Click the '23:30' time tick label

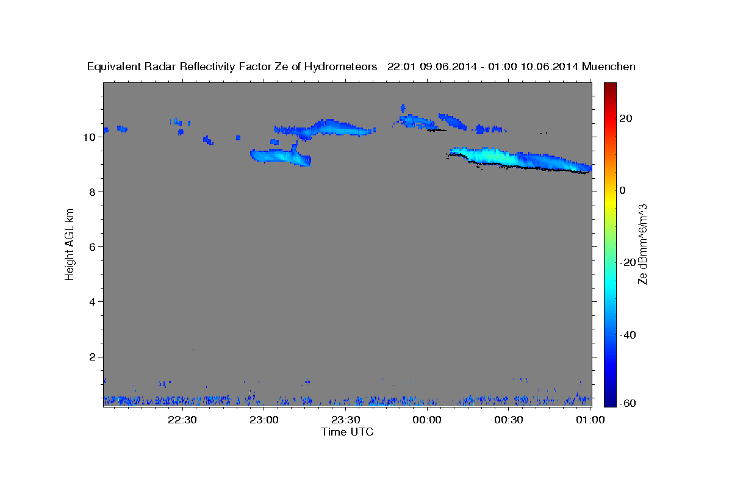tap(345, 420)
